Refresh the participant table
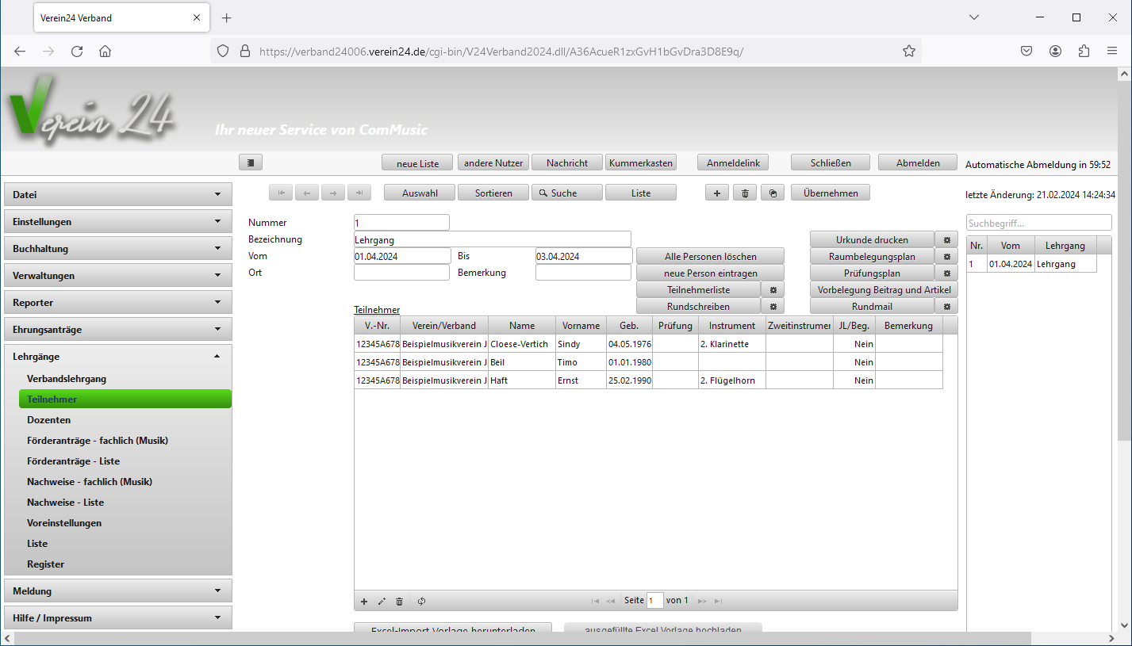Screen dimensions: 1132x646 pos(421,601)
